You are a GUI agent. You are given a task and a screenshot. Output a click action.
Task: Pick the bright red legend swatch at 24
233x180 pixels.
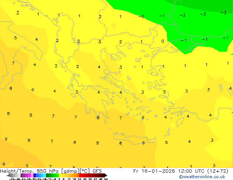[80, 175]
